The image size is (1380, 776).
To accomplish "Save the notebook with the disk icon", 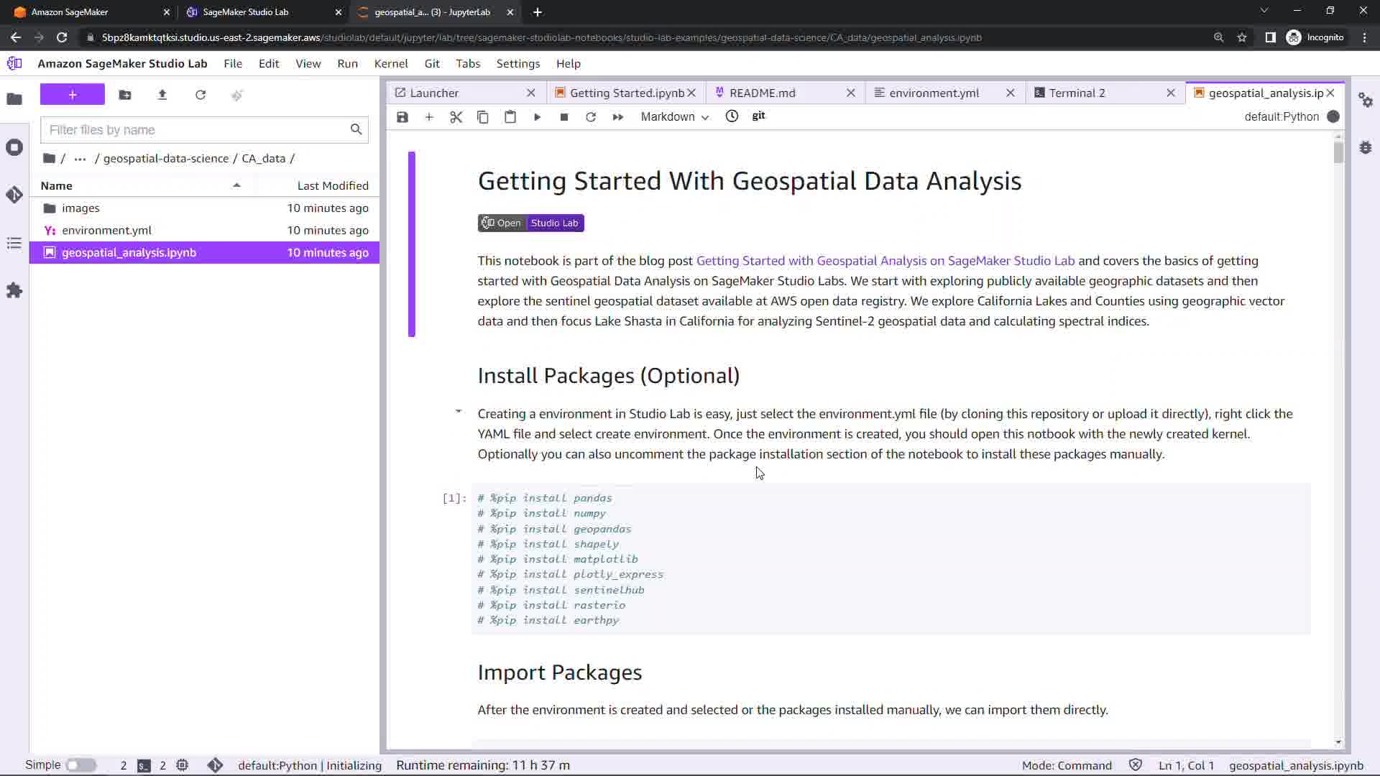I will click(x=402, y=117).
